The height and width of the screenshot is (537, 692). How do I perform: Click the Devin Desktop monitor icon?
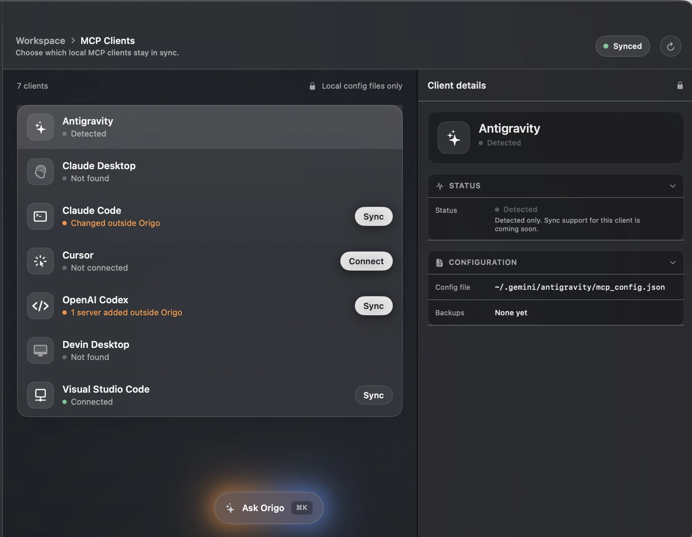[x=40, y=350]
